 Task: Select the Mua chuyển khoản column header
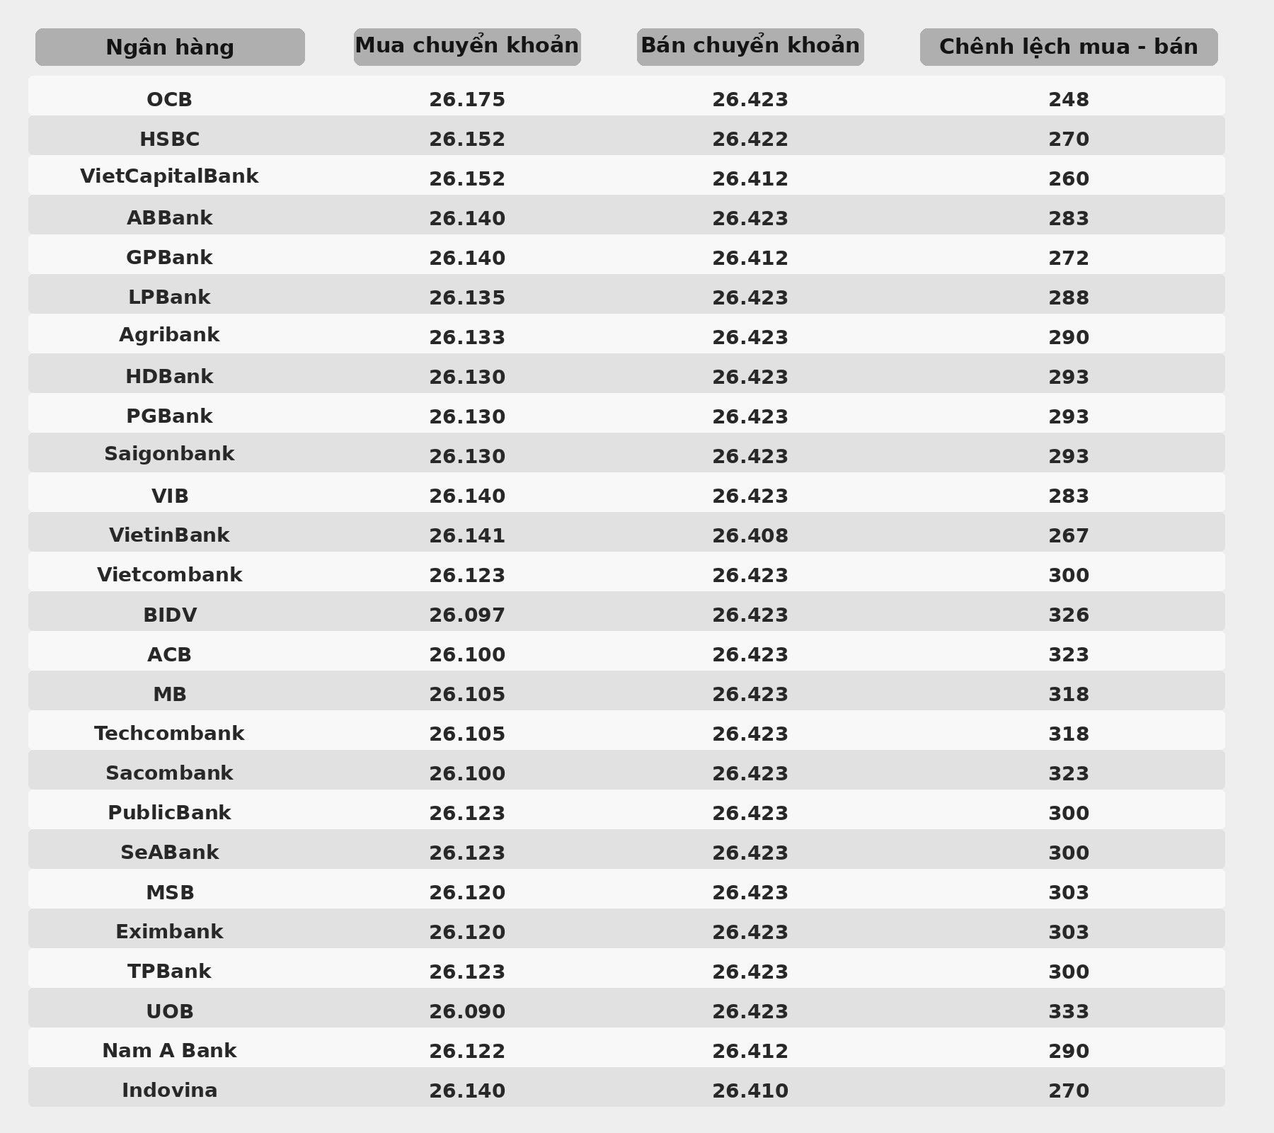467,47
